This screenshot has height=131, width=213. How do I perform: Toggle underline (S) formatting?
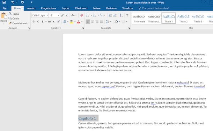click(x=43, y=22)
